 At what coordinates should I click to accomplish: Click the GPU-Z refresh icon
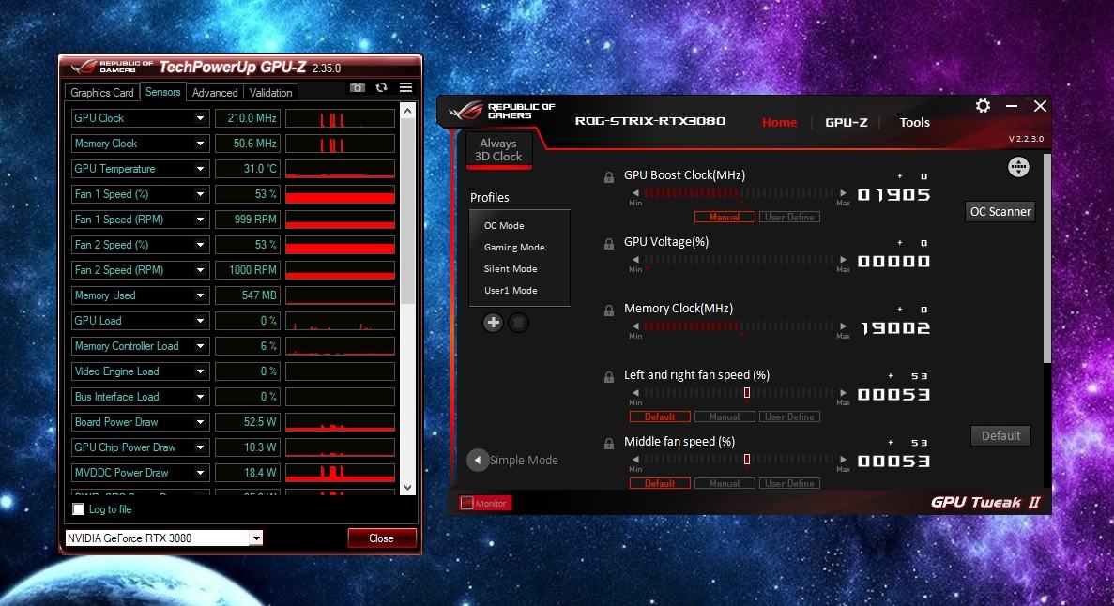382,87
